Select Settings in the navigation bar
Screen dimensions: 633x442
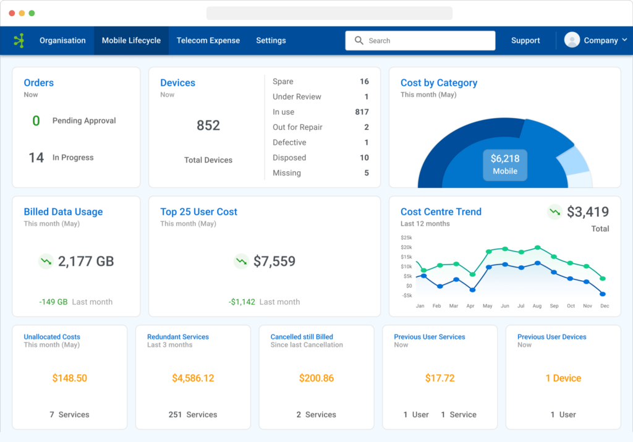click(271, 40)
